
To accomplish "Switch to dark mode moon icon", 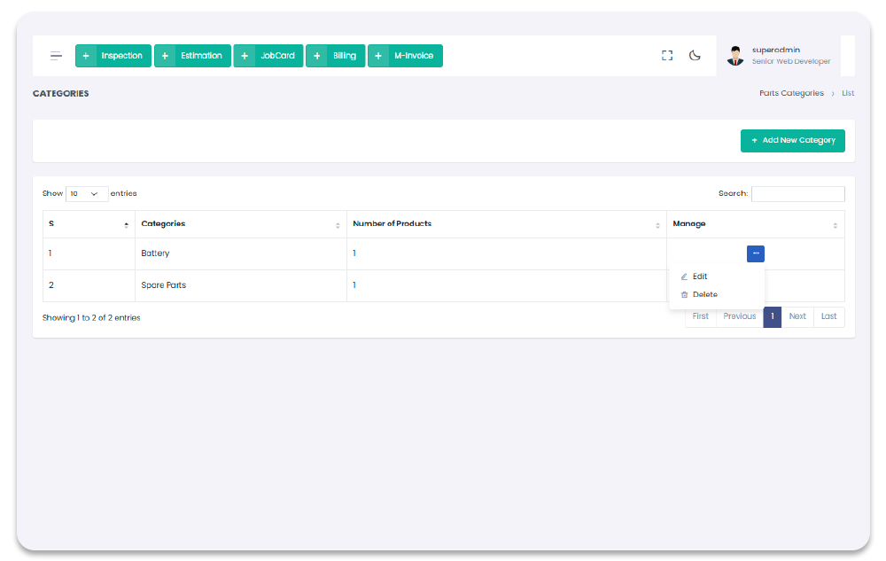I will [x=695, y=56].
